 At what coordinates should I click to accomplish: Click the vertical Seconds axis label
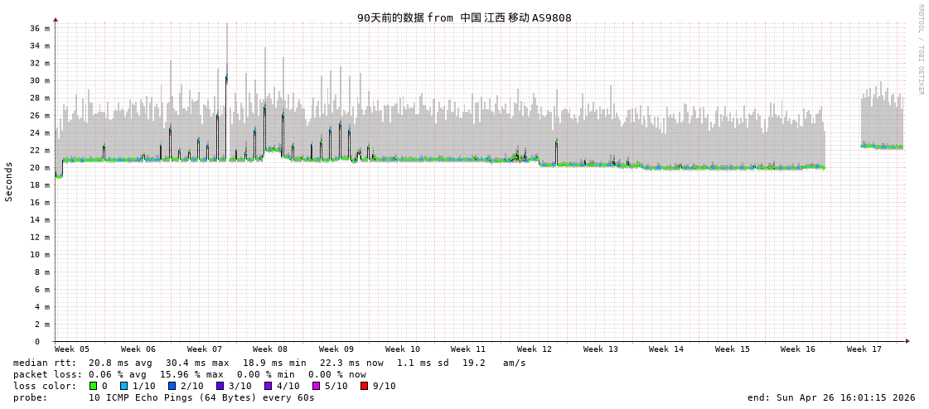coord(9,181)
